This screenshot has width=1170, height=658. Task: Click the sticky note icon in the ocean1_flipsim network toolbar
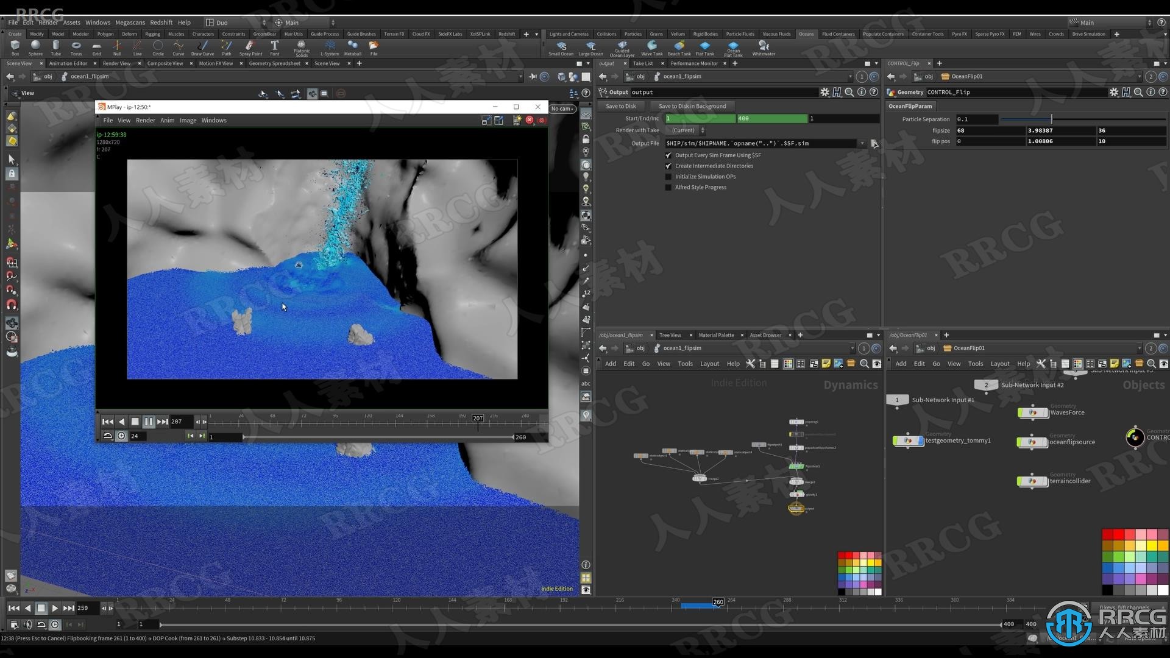tap(826, 364)
